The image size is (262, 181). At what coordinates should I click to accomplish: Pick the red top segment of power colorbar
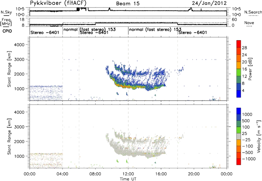(x=239, y=44)
